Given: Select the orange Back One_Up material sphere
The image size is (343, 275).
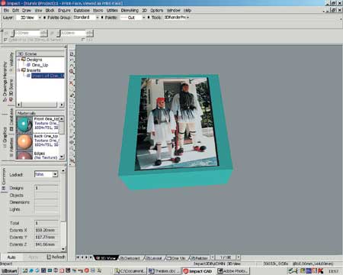Looking at the screenshot, I should point(24,141).
